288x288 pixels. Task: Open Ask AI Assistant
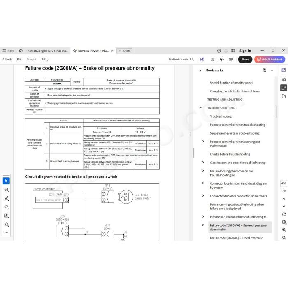pos(269,60)
